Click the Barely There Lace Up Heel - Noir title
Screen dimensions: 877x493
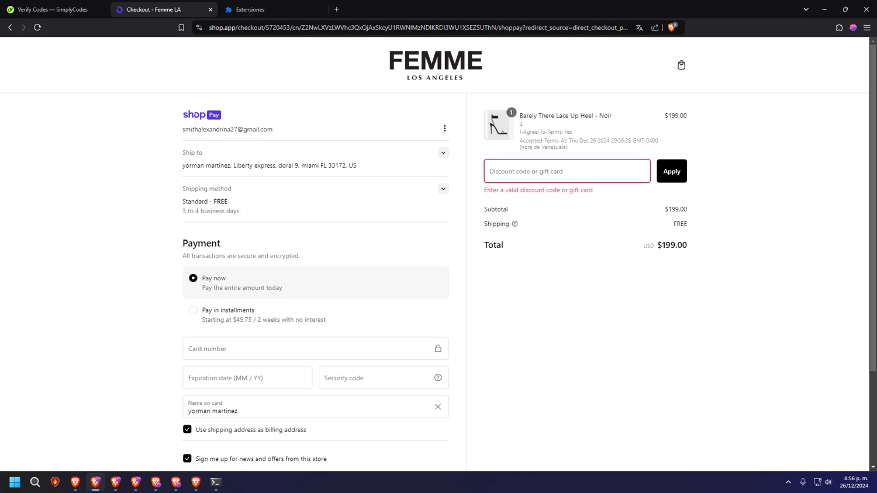point(565,116)
